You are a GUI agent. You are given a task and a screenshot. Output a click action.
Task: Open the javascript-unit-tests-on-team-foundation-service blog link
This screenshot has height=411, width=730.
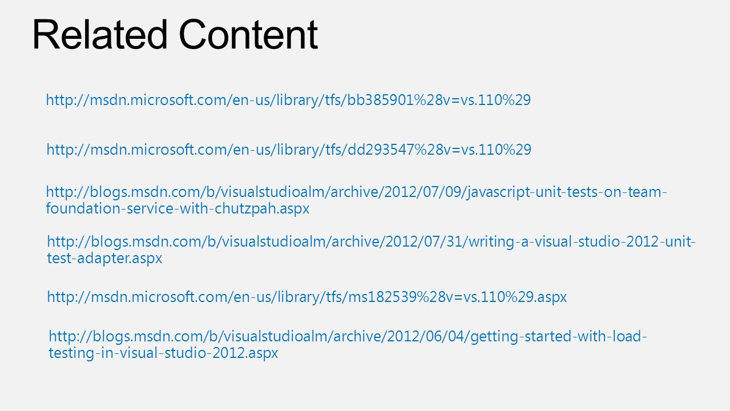[356, 200]
